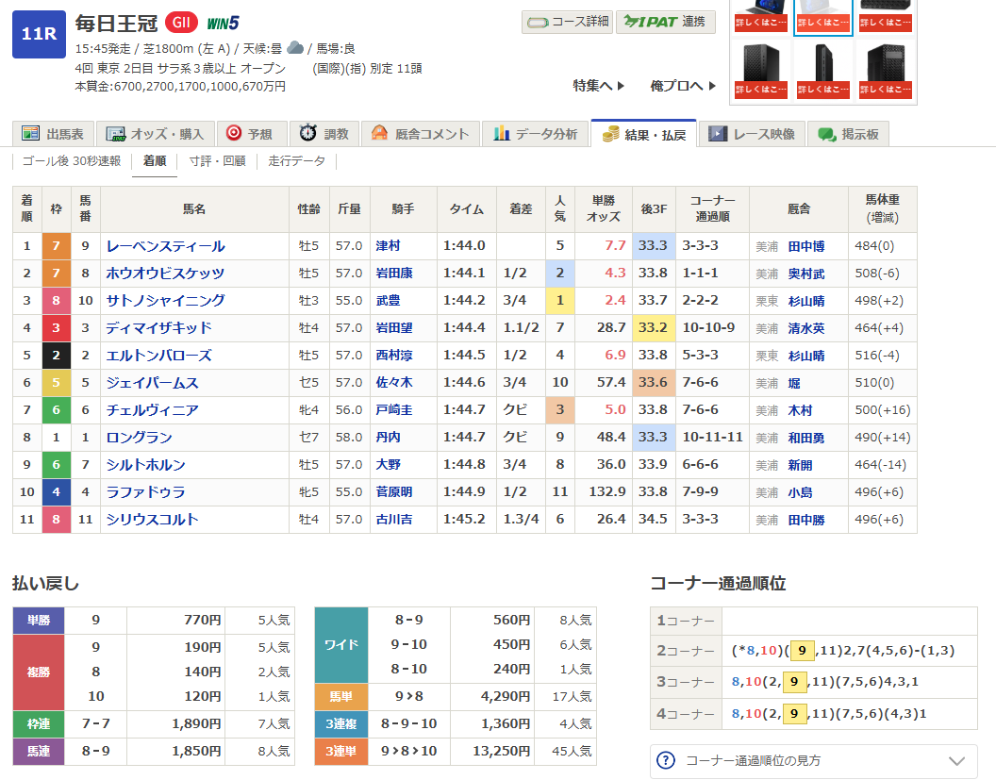This screenshot has height=780, width=996.
Task: Click the 厩舎コメント tab icon
Action: [380, 134]
